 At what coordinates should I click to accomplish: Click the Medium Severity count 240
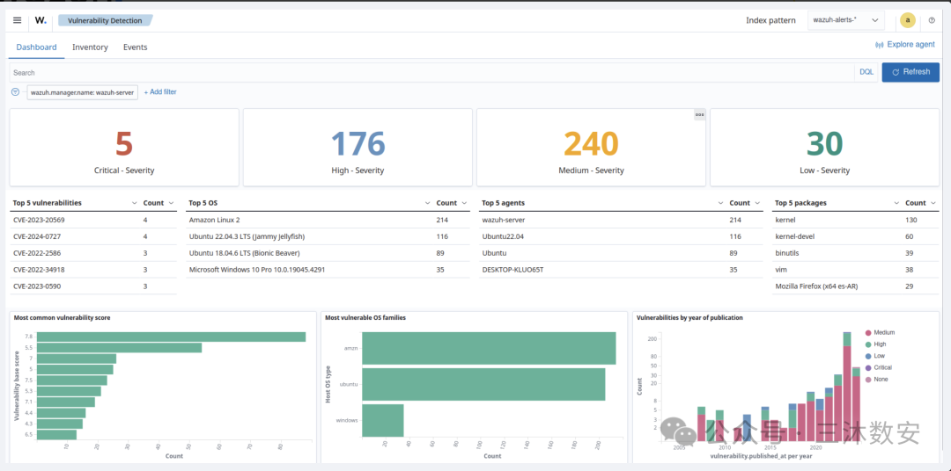pos(592,144)
